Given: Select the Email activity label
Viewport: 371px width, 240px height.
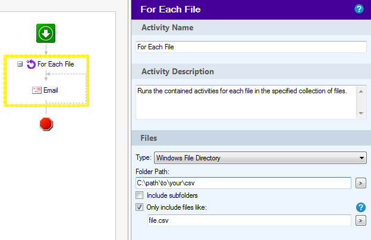Looking at the screenshot, I should point(51,90).
